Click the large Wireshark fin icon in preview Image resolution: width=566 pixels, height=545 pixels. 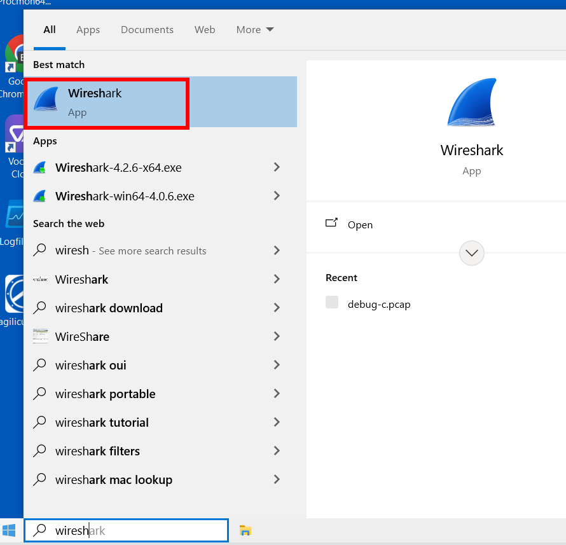pos(471,104)
